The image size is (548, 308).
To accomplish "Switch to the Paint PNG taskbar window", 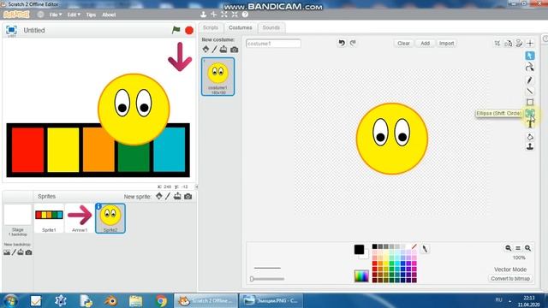I will 271,300.
